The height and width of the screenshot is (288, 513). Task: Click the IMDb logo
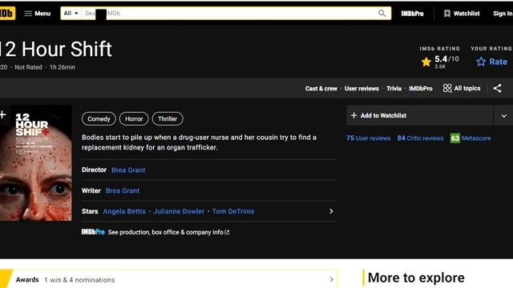click(x=7, y=14)
